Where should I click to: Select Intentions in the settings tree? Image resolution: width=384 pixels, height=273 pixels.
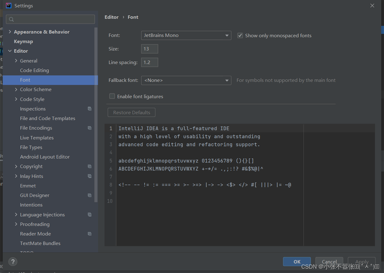click(31, 205)
